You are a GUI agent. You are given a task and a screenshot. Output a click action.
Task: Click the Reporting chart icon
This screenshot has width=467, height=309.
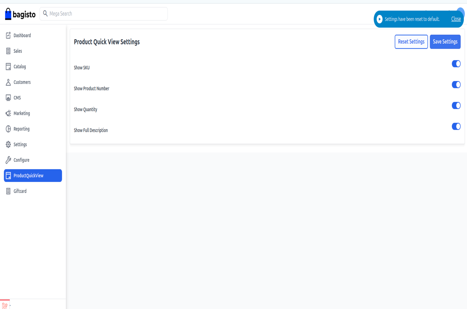click(x=8, y=129)
